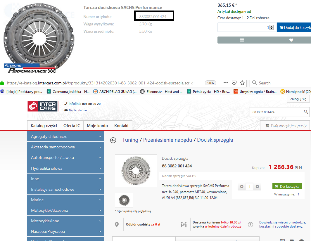Click the price 1 286.36 PLN

pos(285,167)
